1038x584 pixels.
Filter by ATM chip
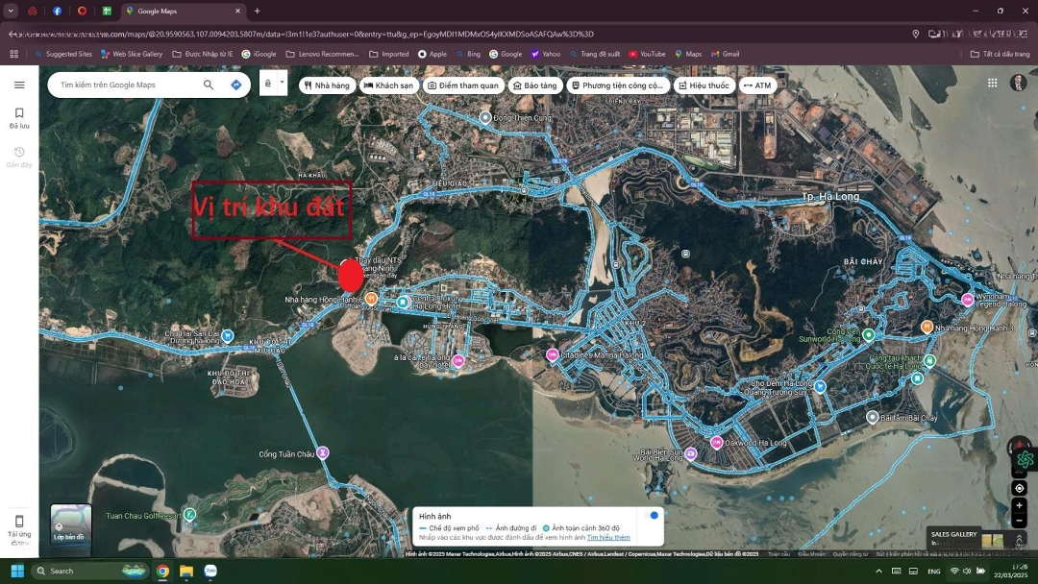click(x=757, y=85)
